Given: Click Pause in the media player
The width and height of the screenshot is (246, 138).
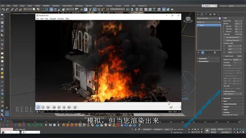Looking at the screenshot, I should tap(43, 107).
